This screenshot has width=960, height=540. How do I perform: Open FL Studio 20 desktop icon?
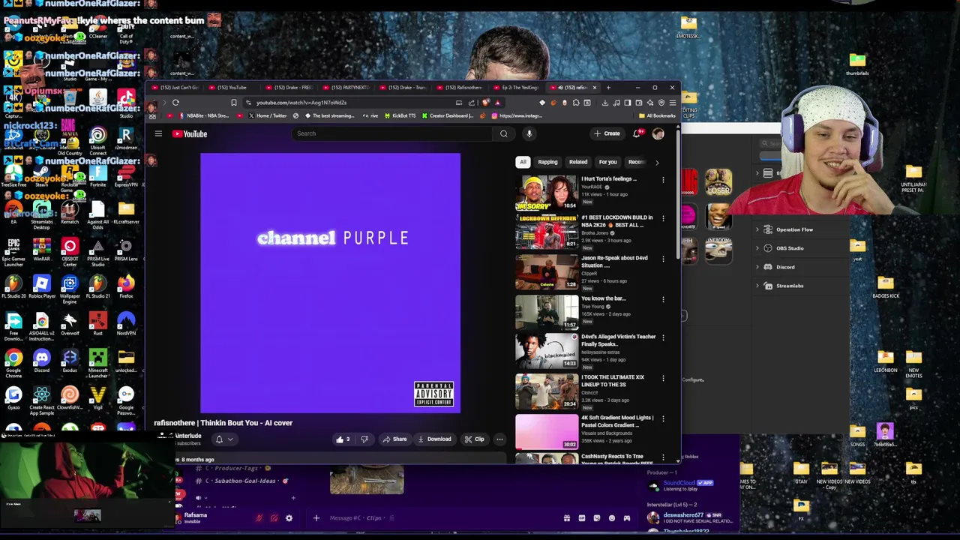[13, 286]
